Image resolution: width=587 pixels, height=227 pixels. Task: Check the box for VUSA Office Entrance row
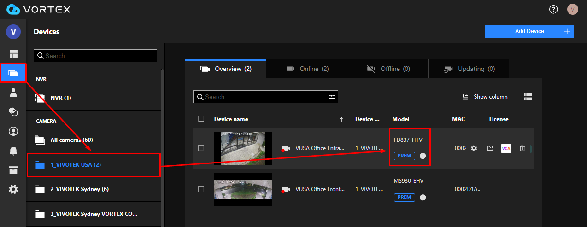point(201,148)
